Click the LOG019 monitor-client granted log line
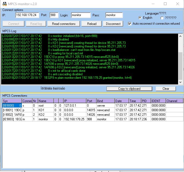 (67, 78)
